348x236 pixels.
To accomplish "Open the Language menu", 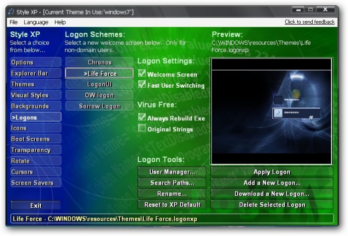I will (36, 22).
